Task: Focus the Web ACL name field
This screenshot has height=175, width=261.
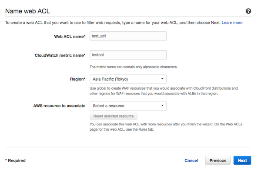Action: pyautogui.click(x=128, y=37)
